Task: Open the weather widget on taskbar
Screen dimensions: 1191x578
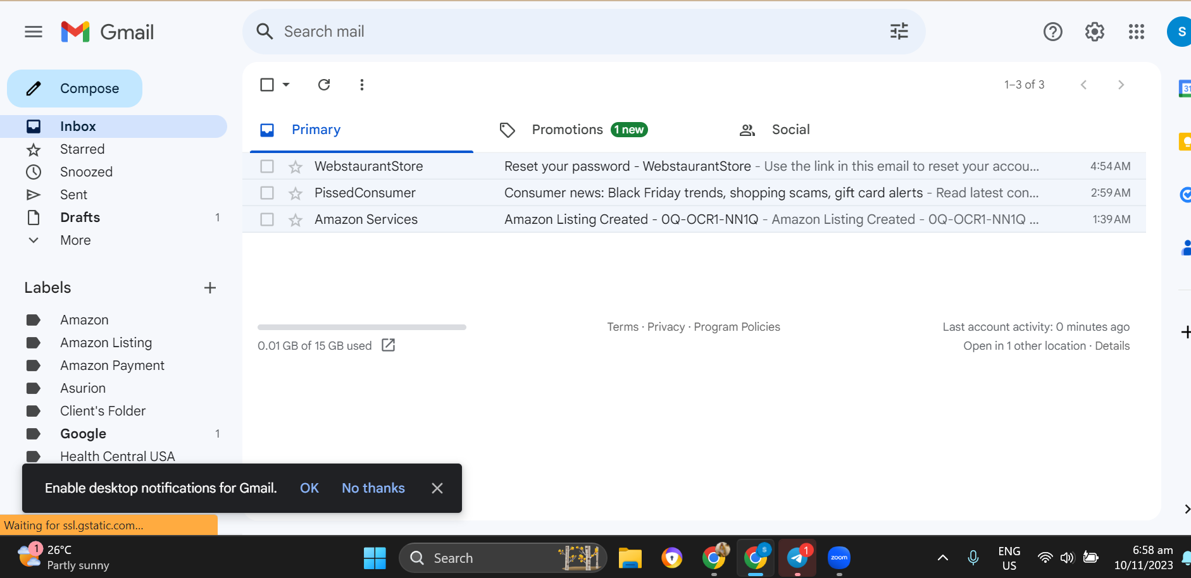Action: (x=63, y=558)
